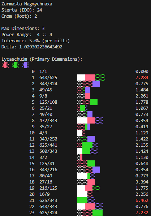Click the ratio 343/324
The image size is (151, 216).
[48, 84]
